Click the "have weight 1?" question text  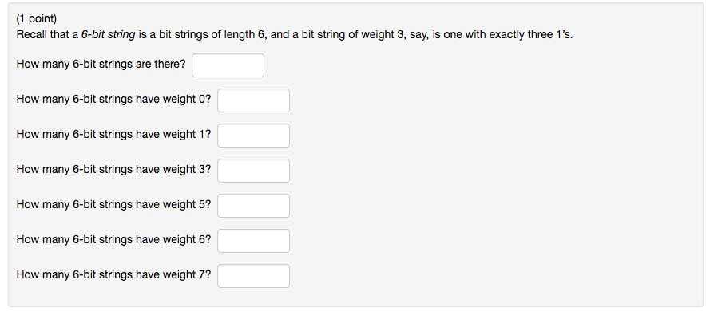click(173, 135)
